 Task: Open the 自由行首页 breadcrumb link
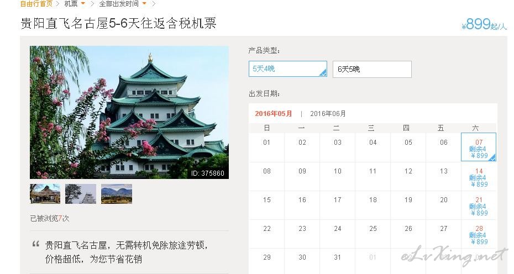(36, 4)
